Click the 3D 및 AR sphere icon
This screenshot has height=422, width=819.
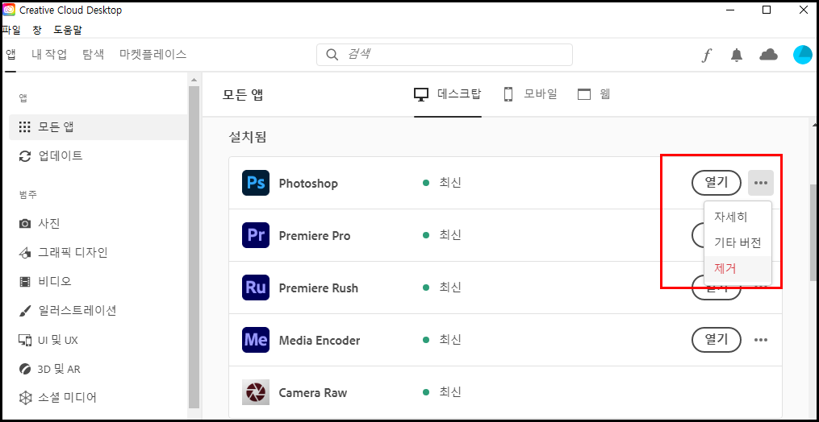point(24,370)
